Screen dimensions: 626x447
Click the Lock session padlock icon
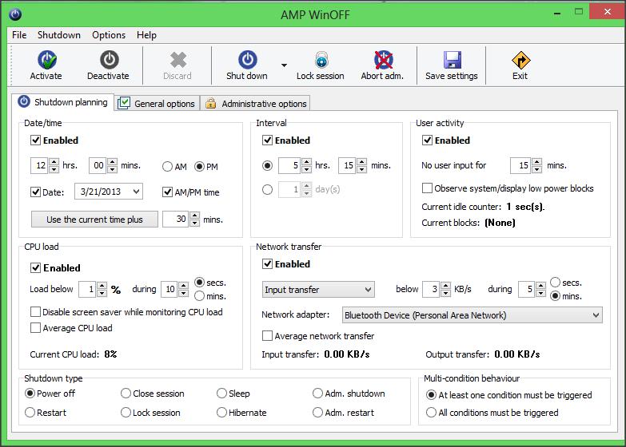321,60
